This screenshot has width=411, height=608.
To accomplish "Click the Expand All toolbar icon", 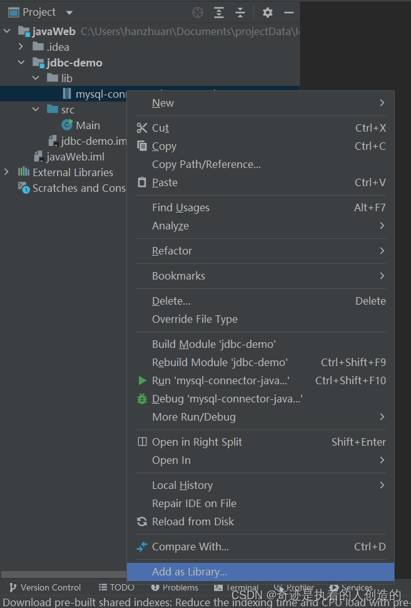I will point(219,13).
